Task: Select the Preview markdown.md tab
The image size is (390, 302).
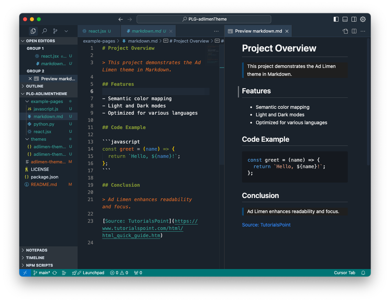Action: tap(258, 31)
